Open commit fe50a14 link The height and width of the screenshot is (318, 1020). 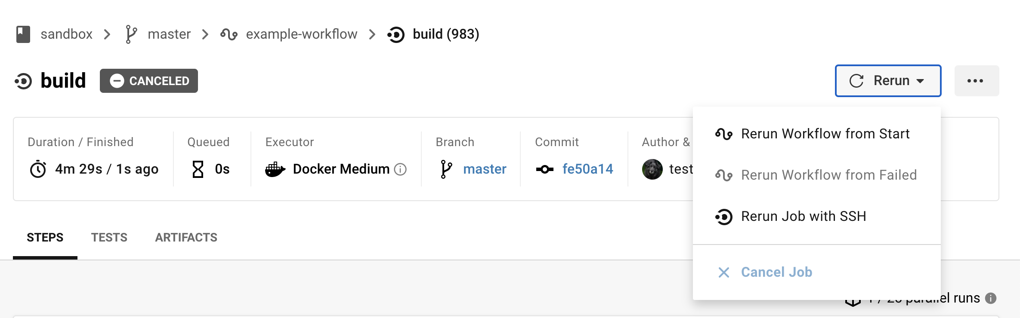[x=587, y=169]
